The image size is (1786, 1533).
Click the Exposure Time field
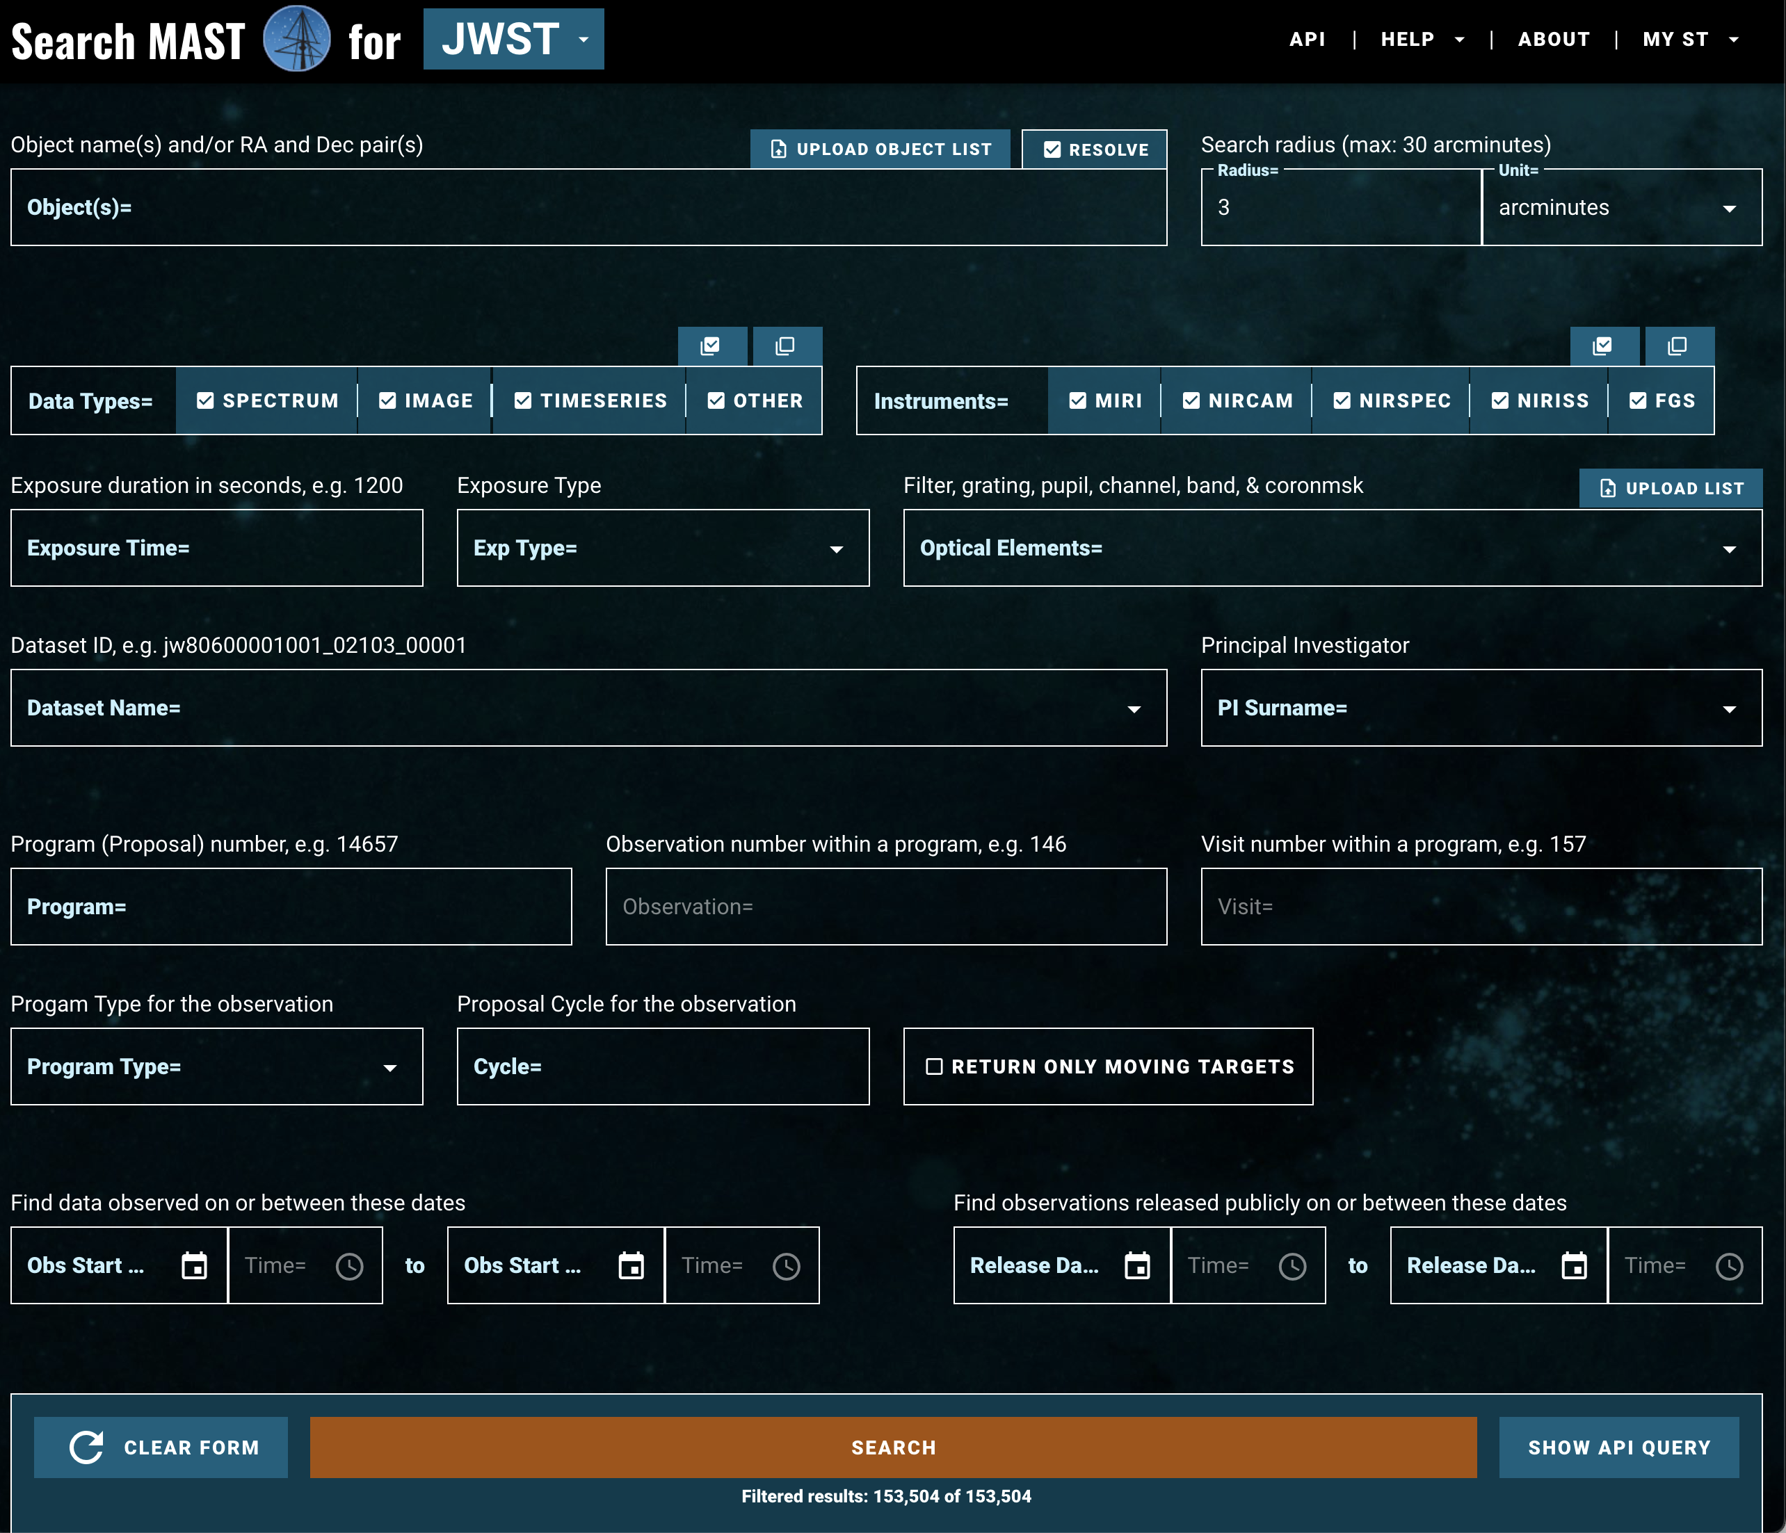[x=216, y=548]
